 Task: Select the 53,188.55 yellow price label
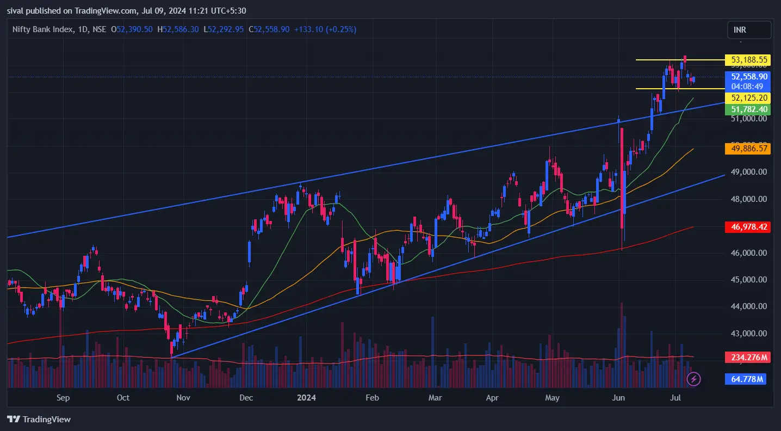(749, 60)
